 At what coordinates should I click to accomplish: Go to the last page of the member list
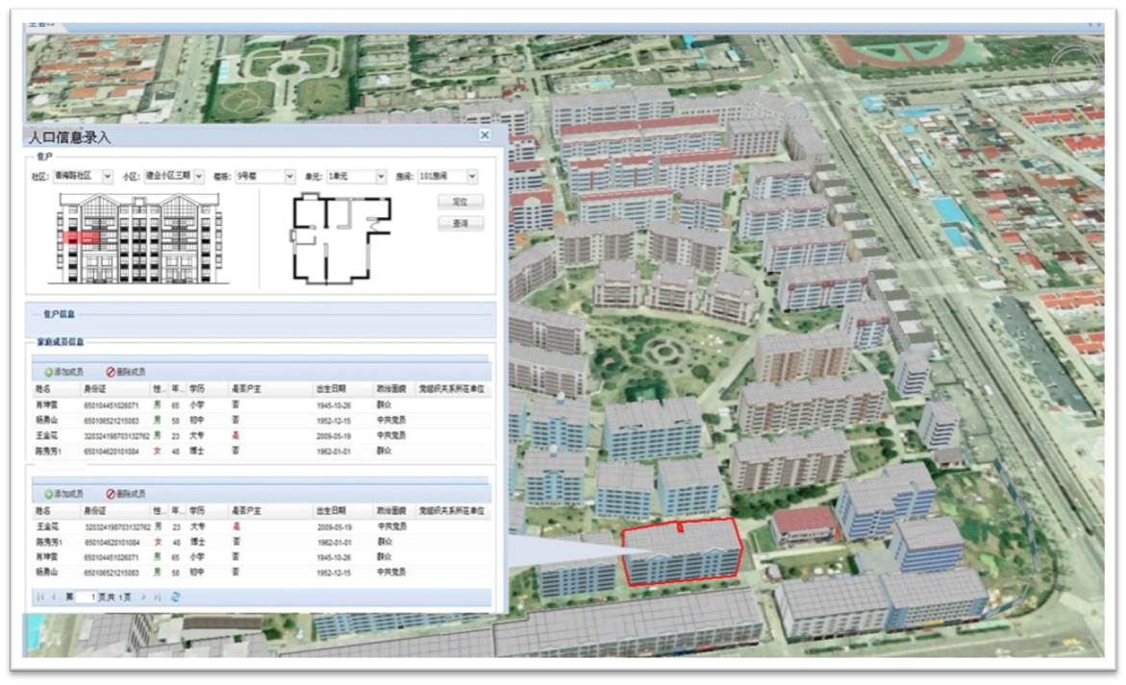click(158, 597)
